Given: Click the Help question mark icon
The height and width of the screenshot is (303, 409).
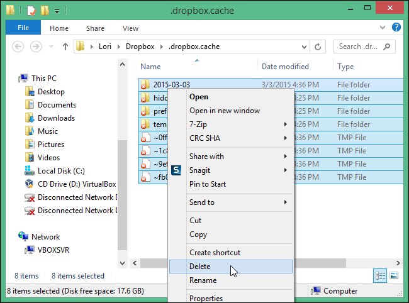Looking at the screenshot, I should 396,28.
